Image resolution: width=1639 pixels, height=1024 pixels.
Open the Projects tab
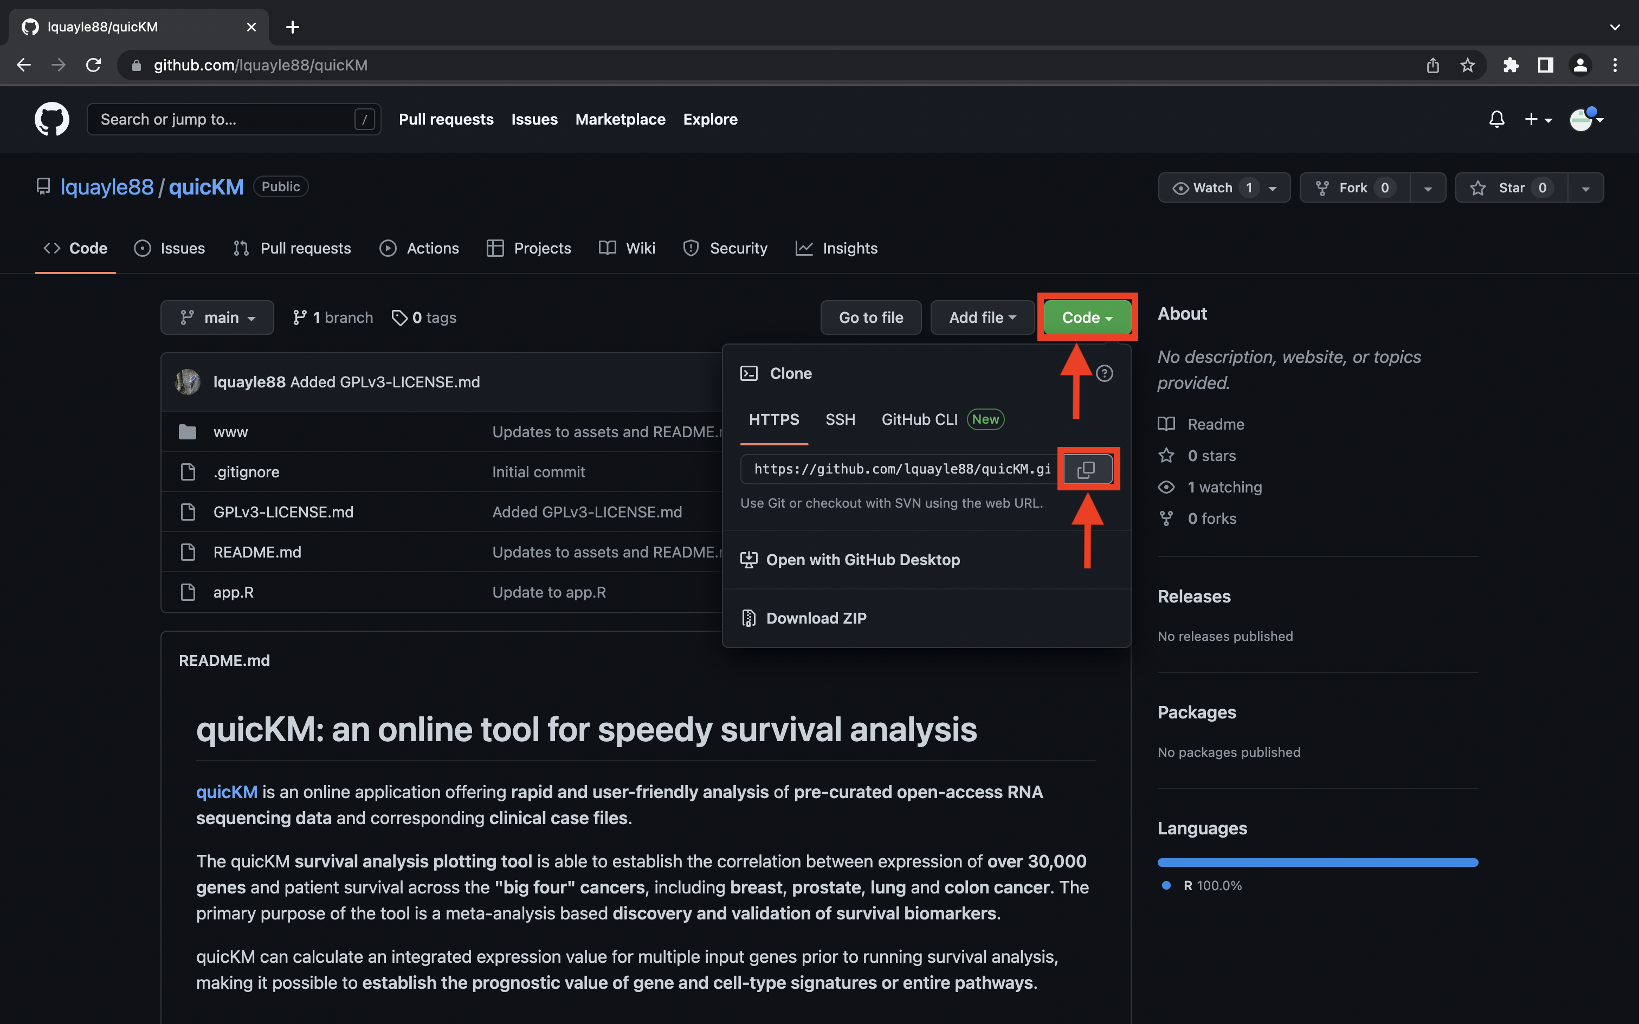[x=529, y=249]
